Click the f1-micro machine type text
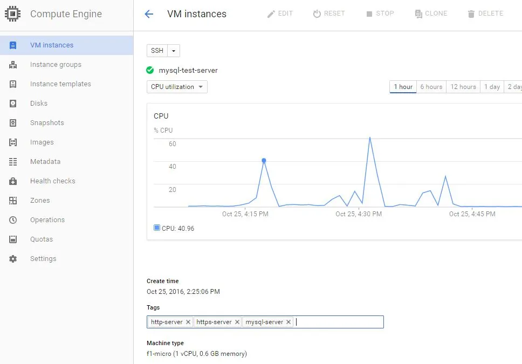Viewport: 522px width, 364px height. coord(197,354)
